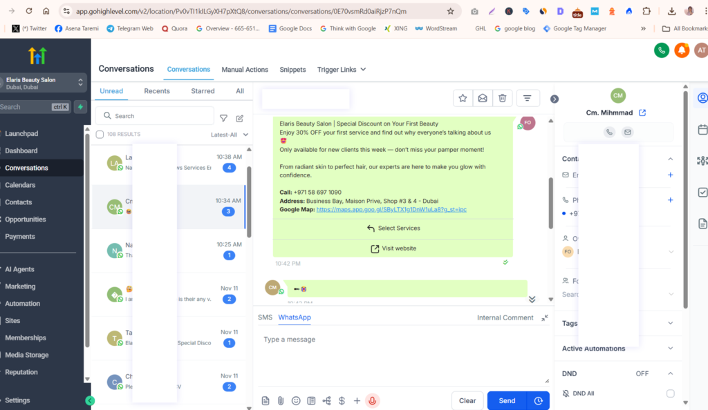
Task: Open the message filter lines icon
Action: [x=527, y=98]
